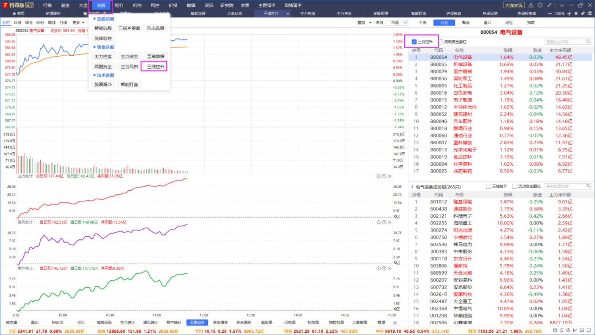Select the 行业 category toggle
The image size is (595, 335).
[x=444, y=23]
